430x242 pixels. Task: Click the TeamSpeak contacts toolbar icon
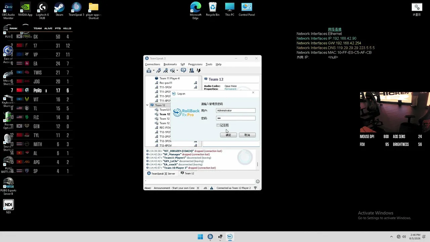coord(191,71)
